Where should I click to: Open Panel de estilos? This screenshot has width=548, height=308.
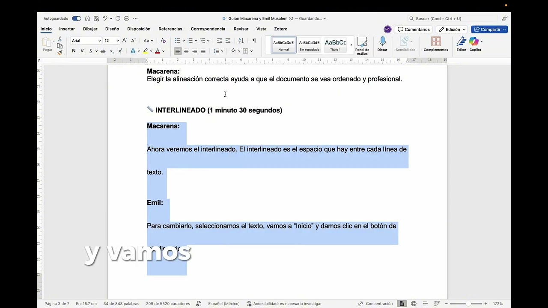(x=362, y=46)
